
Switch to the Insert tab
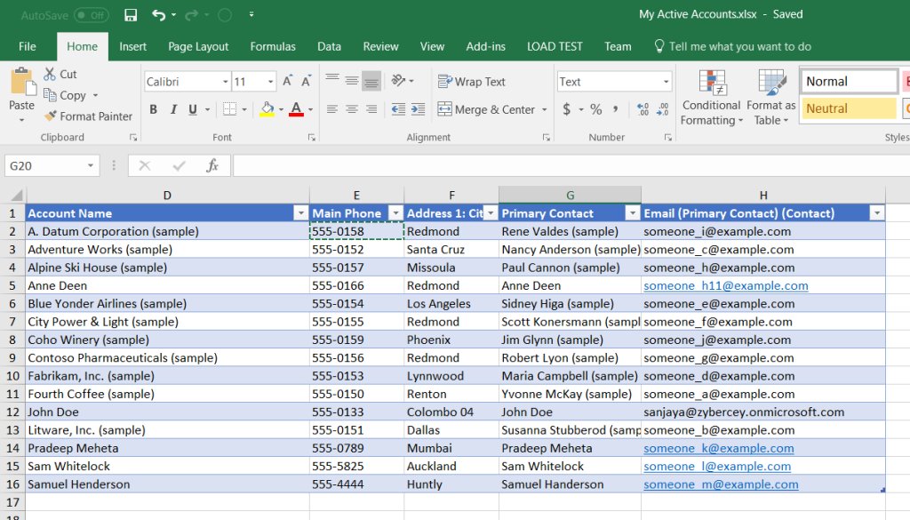133,46
